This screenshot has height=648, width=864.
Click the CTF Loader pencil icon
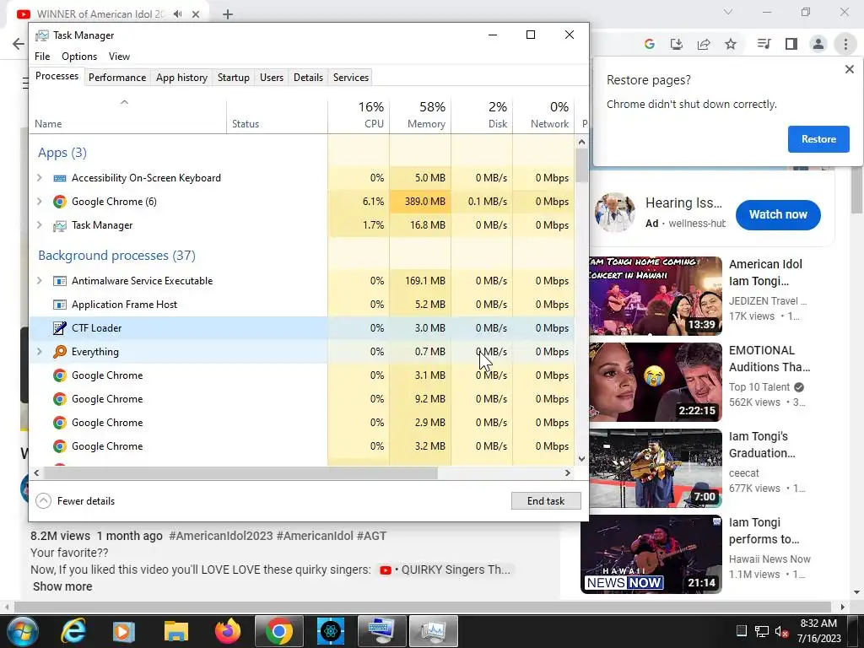tap(60, 328)
